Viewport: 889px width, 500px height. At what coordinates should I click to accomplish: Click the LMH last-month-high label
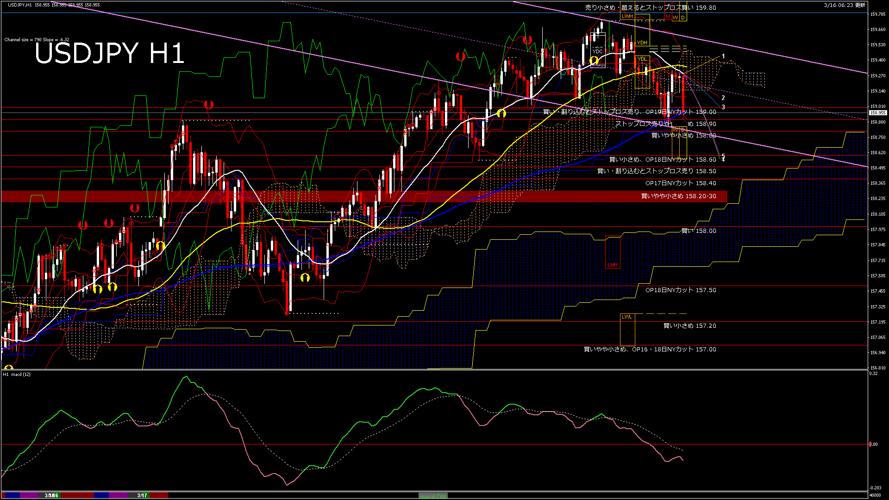[612, 265]
